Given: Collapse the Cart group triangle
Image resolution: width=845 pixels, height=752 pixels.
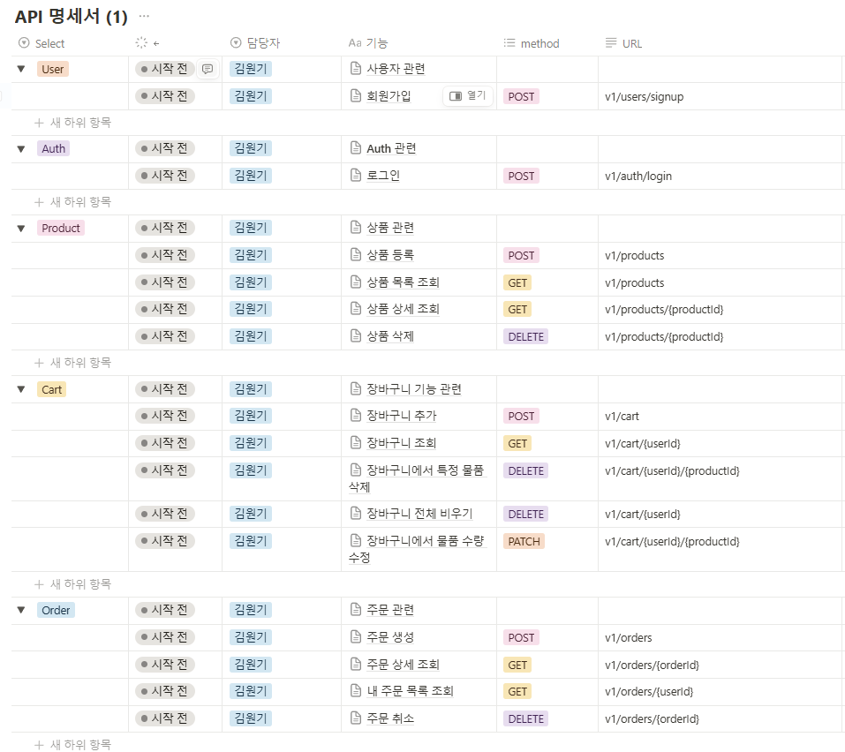Looking at the screenshot, I should 21,389.
